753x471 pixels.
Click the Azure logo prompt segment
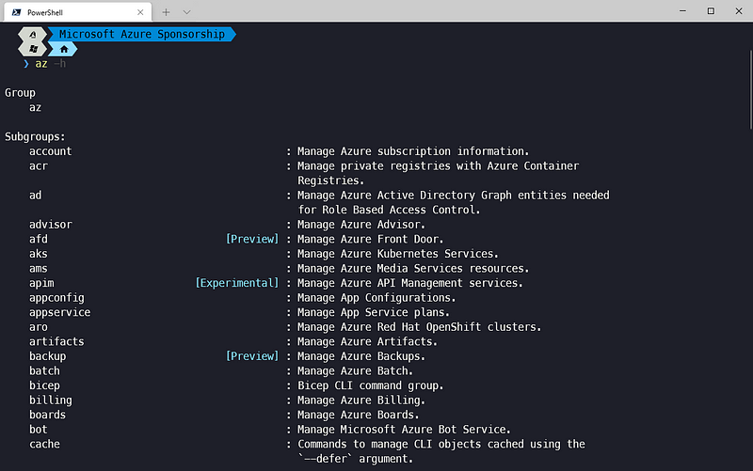[33, 34]
